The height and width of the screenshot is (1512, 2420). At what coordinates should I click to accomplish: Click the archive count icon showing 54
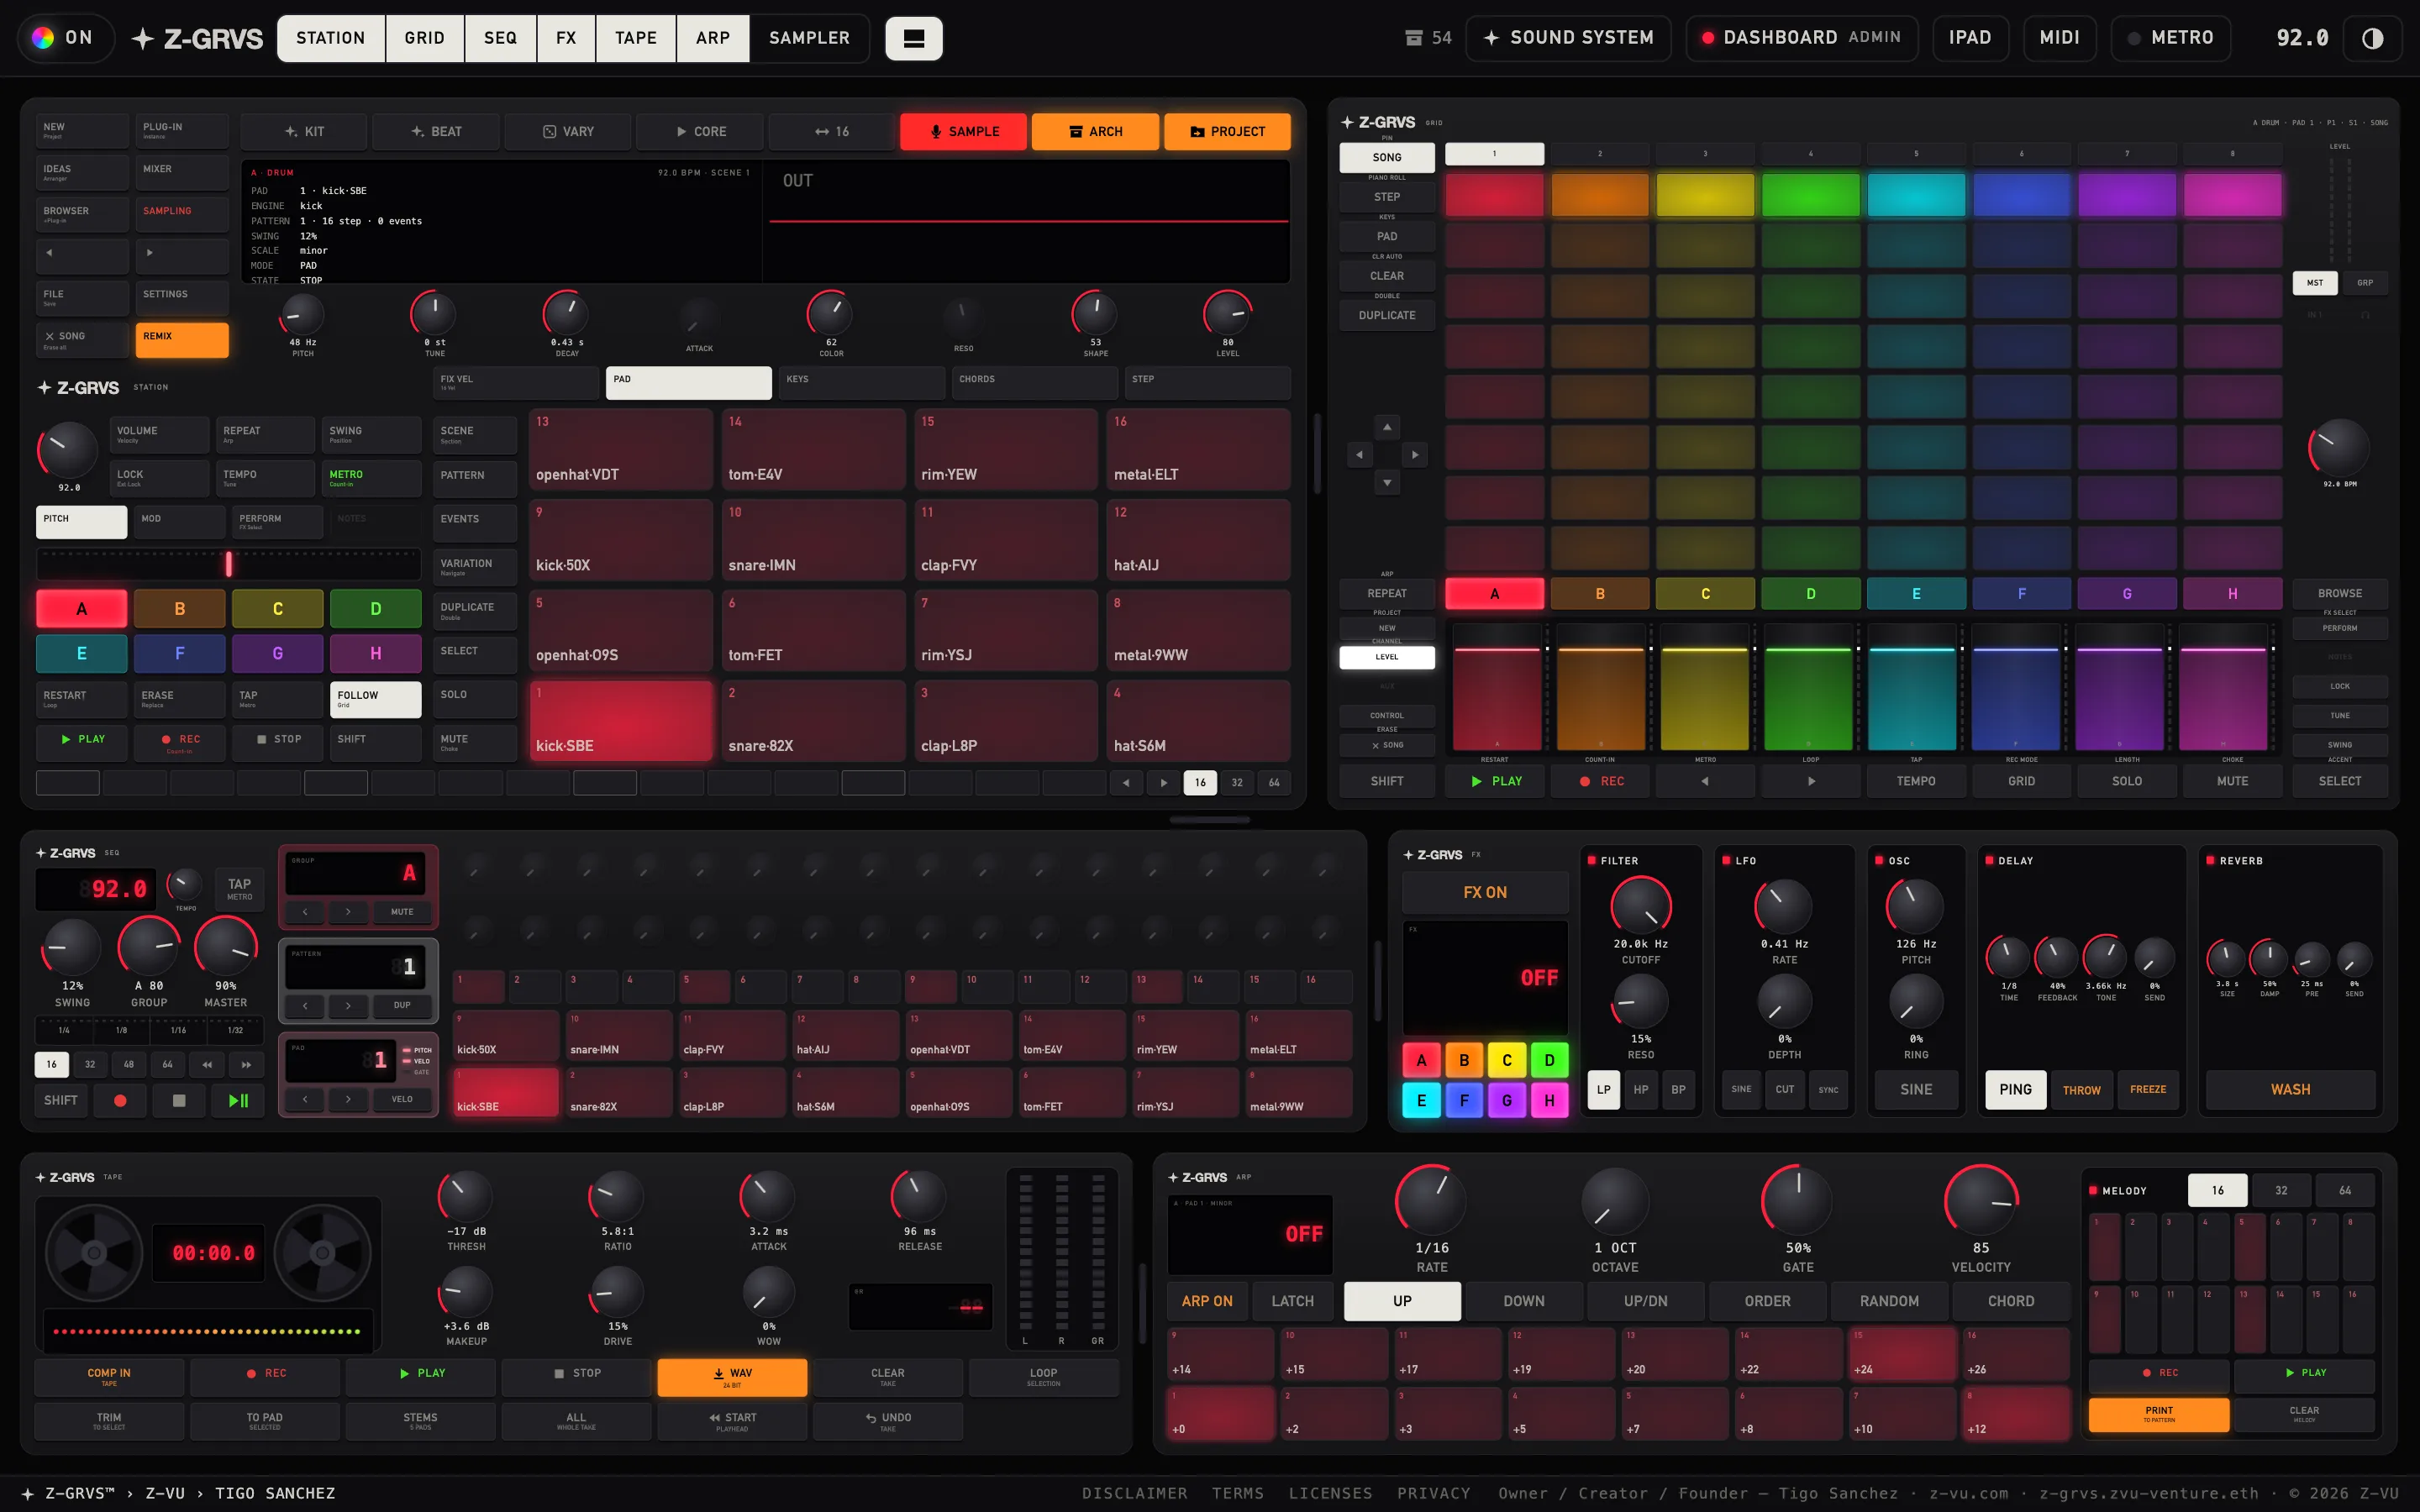coord(1413,38)
